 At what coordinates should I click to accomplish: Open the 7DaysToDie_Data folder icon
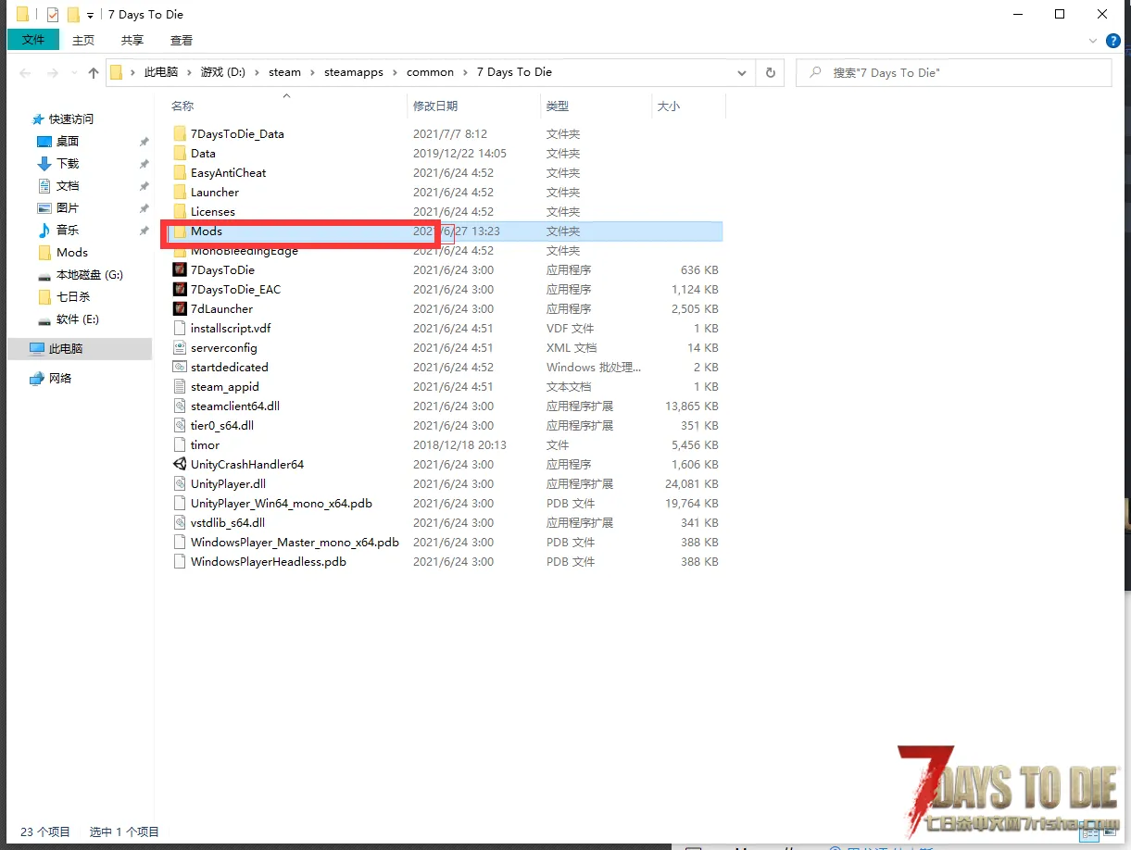pyautogui.click(x=180, y=134)
